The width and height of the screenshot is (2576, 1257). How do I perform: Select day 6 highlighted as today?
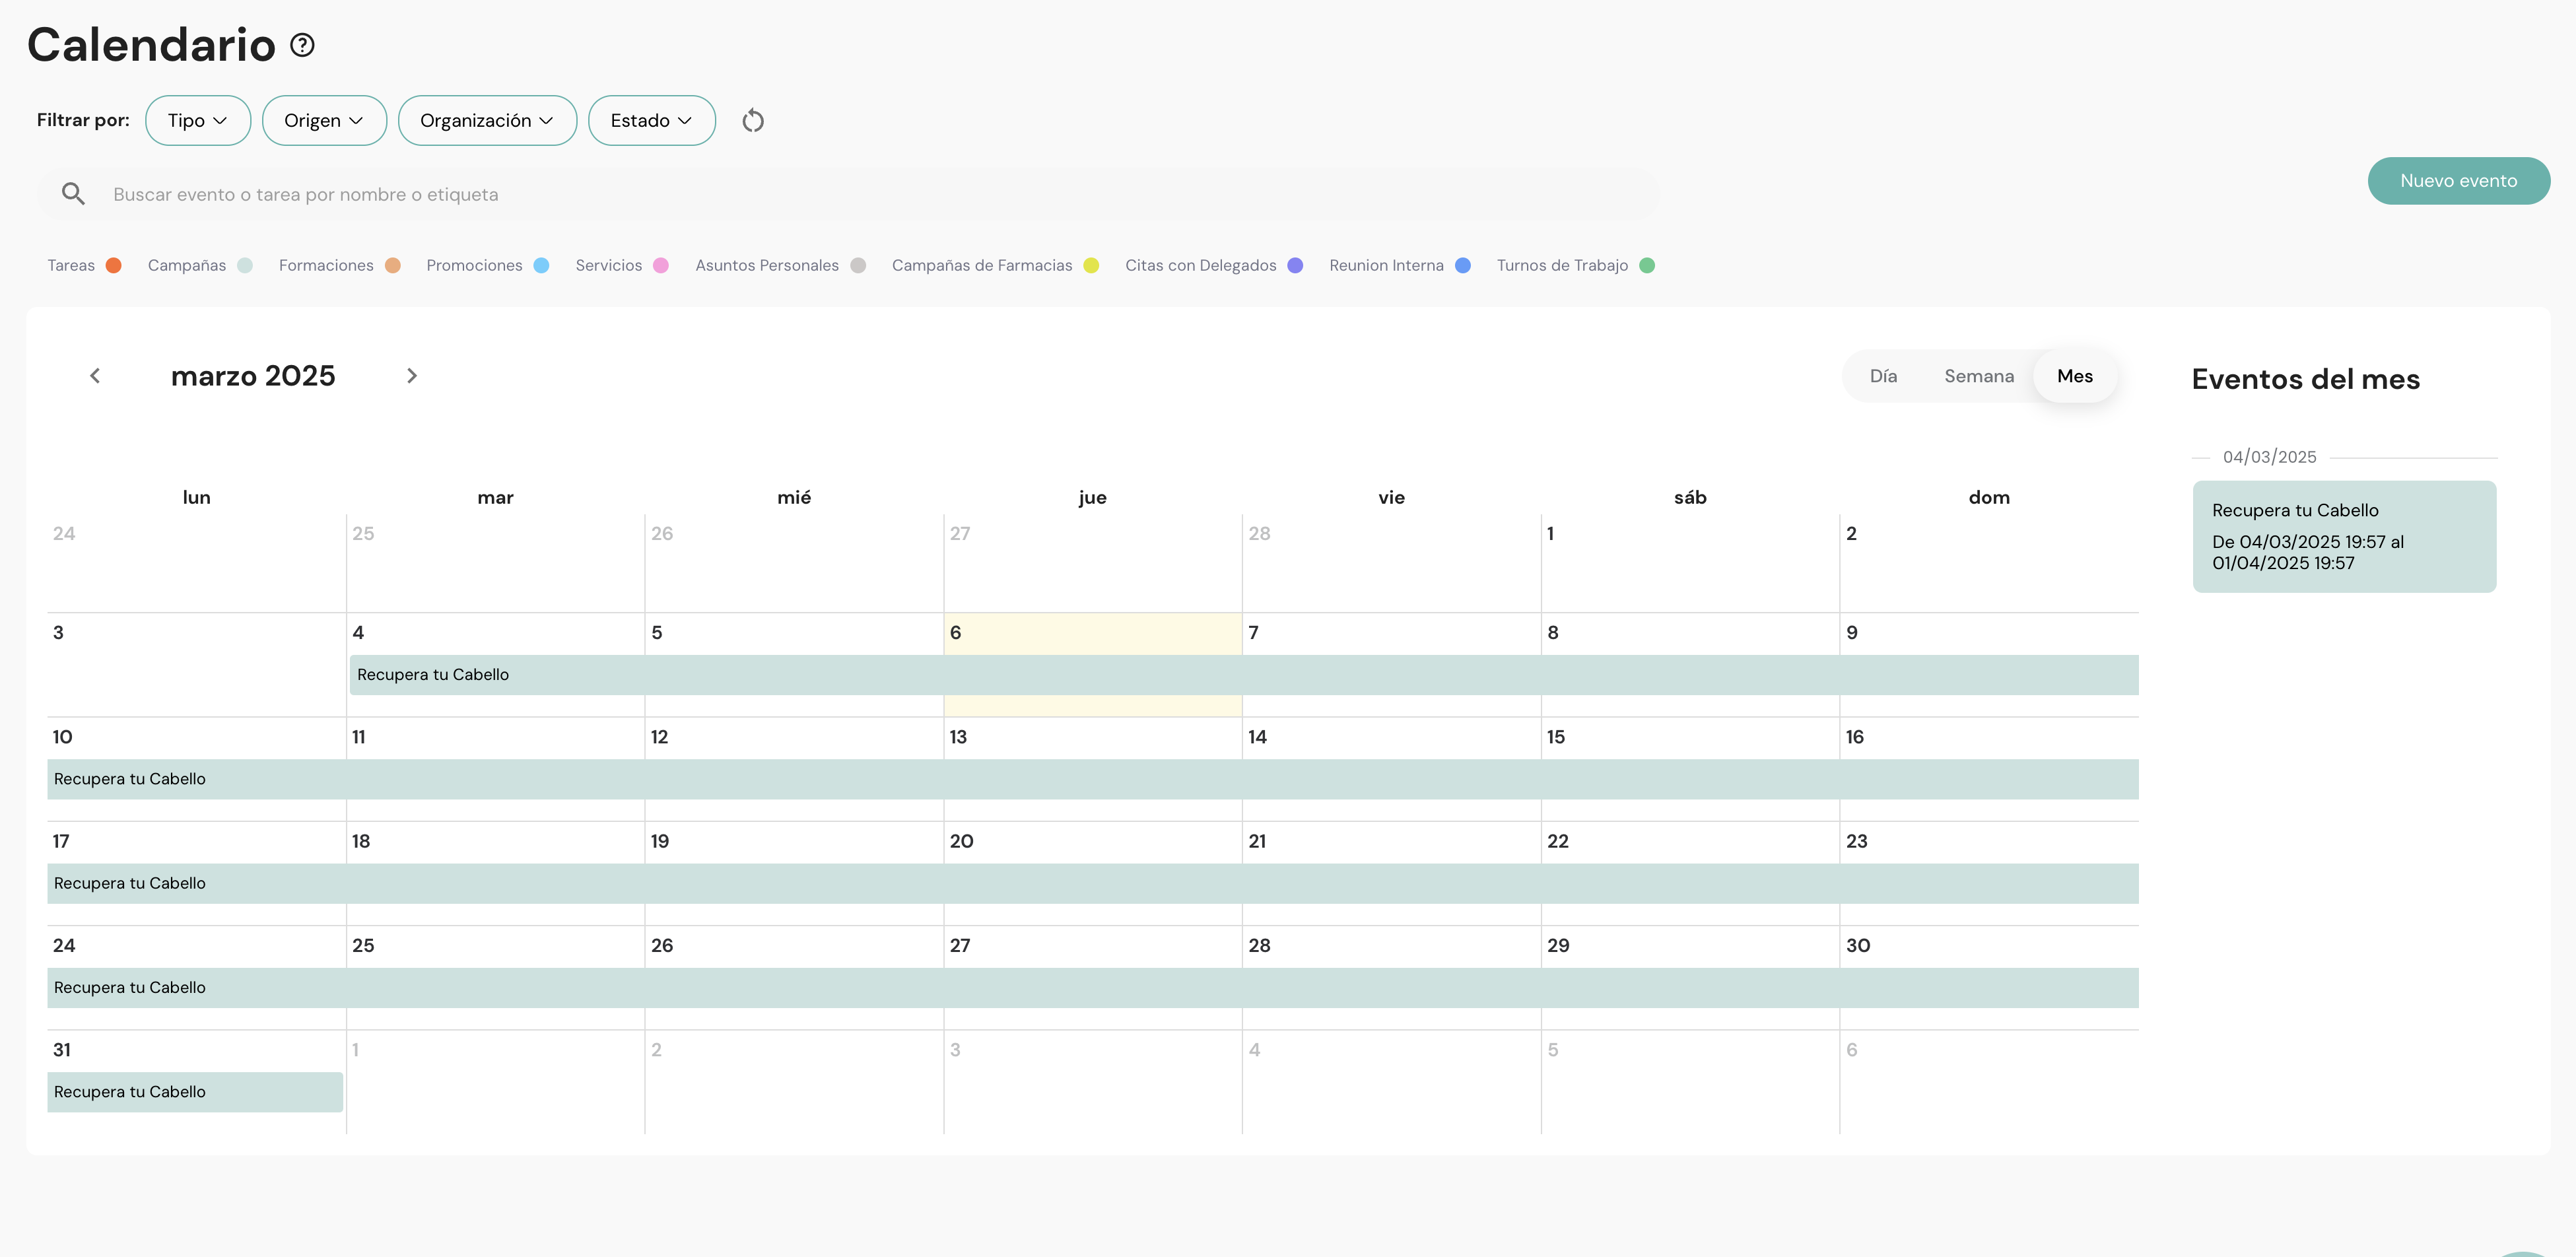click(955, 633)
